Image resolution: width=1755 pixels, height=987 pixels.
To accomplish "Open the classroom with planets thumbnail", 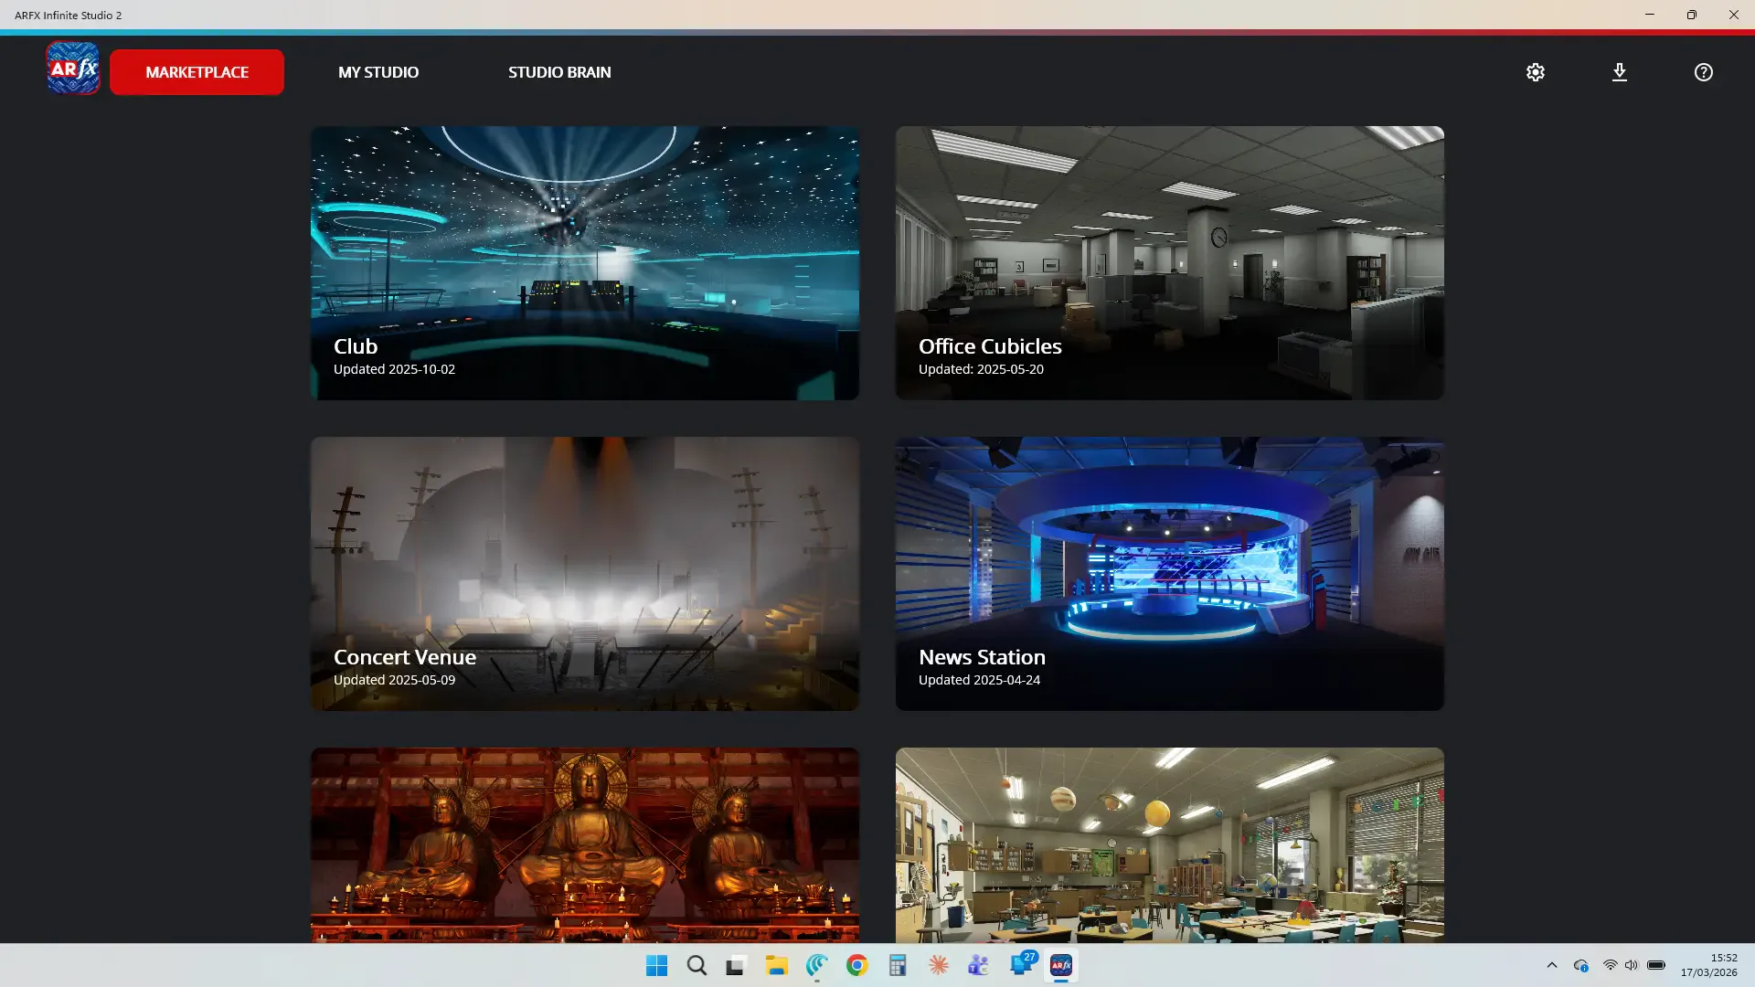I will point(1170,845).
